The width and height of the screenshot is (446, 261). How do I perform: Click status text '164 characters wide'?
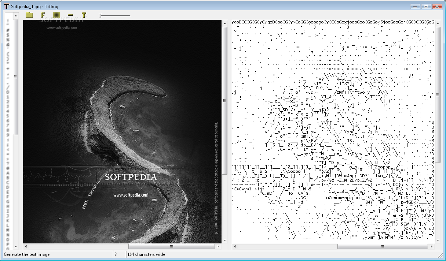pos(146,254)
